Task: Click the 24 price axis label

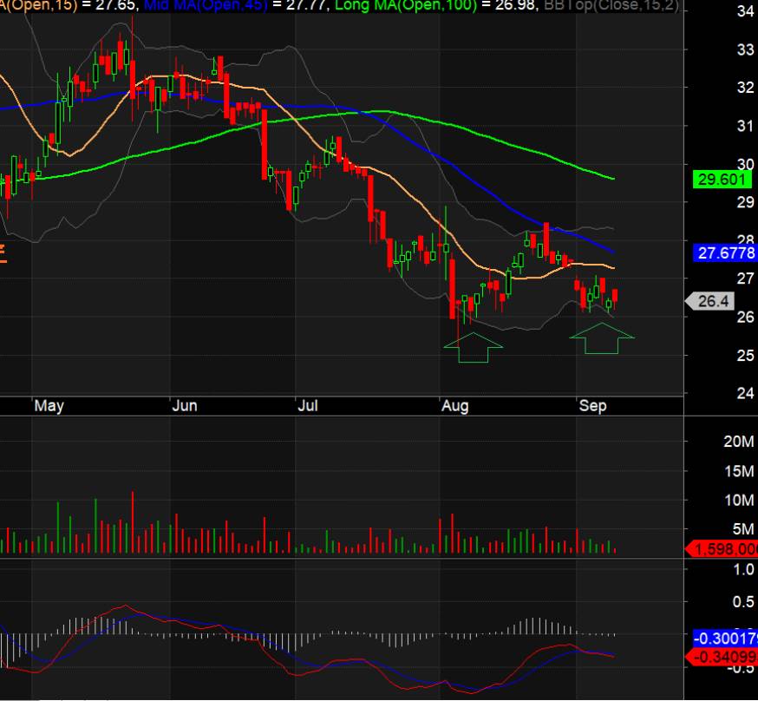Action: click(x=746, y=393)
